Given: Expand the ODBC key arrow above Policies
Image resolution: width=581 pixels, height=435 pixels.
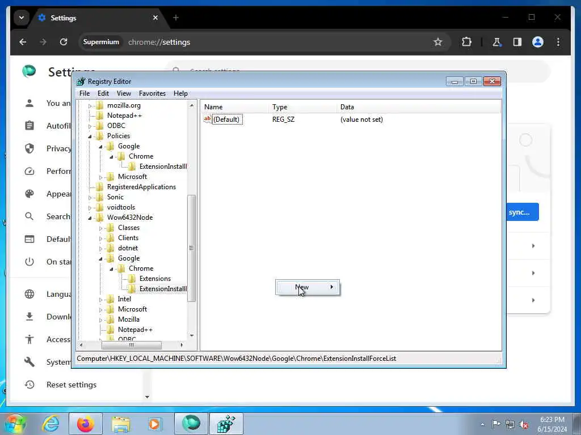Looking at the screenshot, I should [x=90, y=126].
